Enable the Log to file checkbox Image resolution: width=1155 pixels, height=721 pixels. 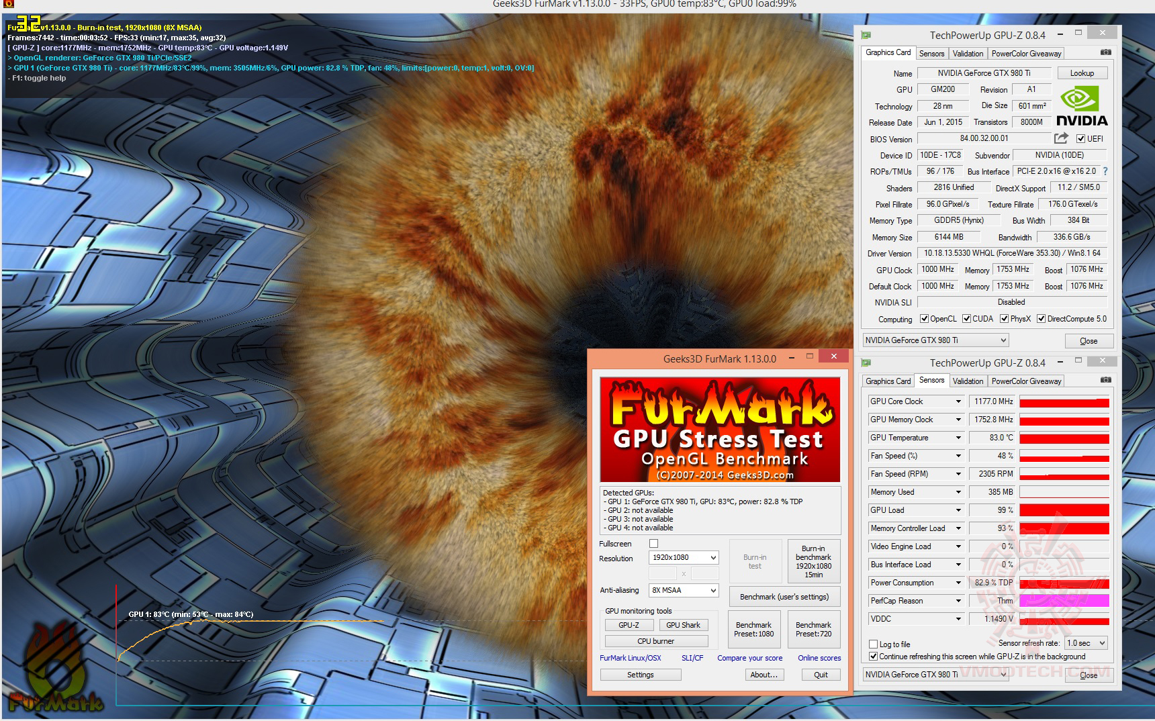pos(873,644)
